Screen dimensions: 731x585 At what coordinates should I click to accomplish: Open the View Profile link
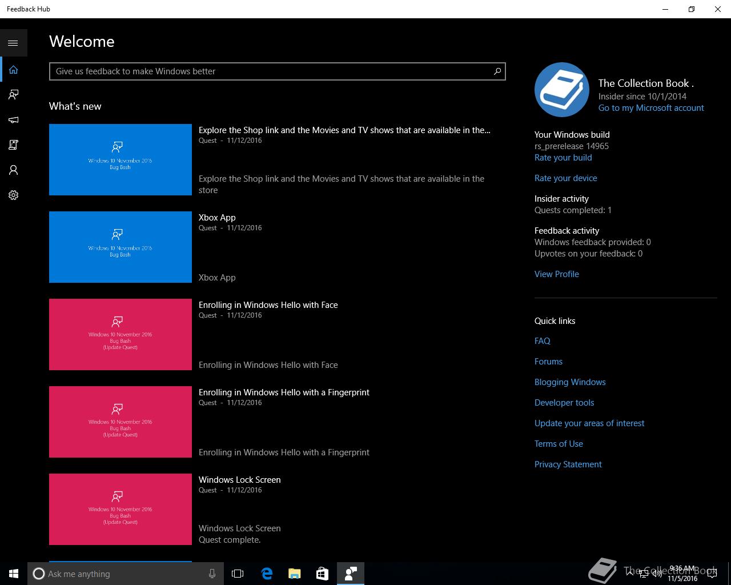coord(556,274)
